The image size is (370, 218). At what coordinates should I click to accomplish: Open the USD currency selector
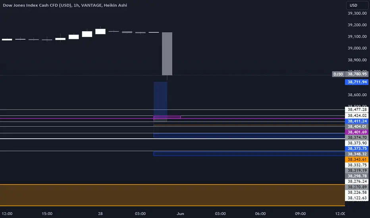tap(357, 5)
